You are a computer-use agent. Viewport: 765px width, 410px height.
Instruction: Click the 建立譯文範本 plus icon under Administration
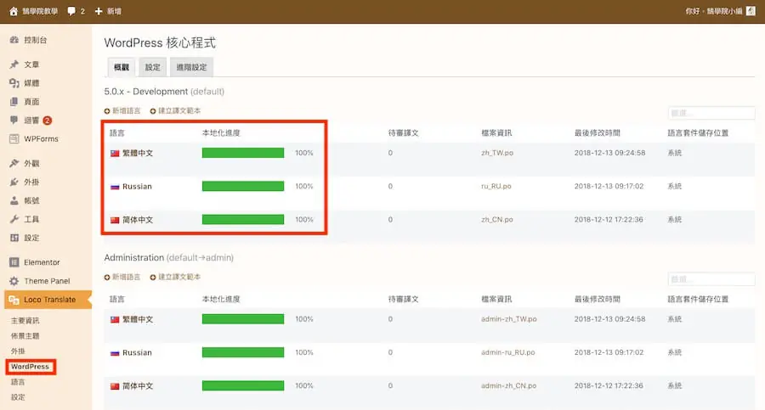tap(153, 278)
